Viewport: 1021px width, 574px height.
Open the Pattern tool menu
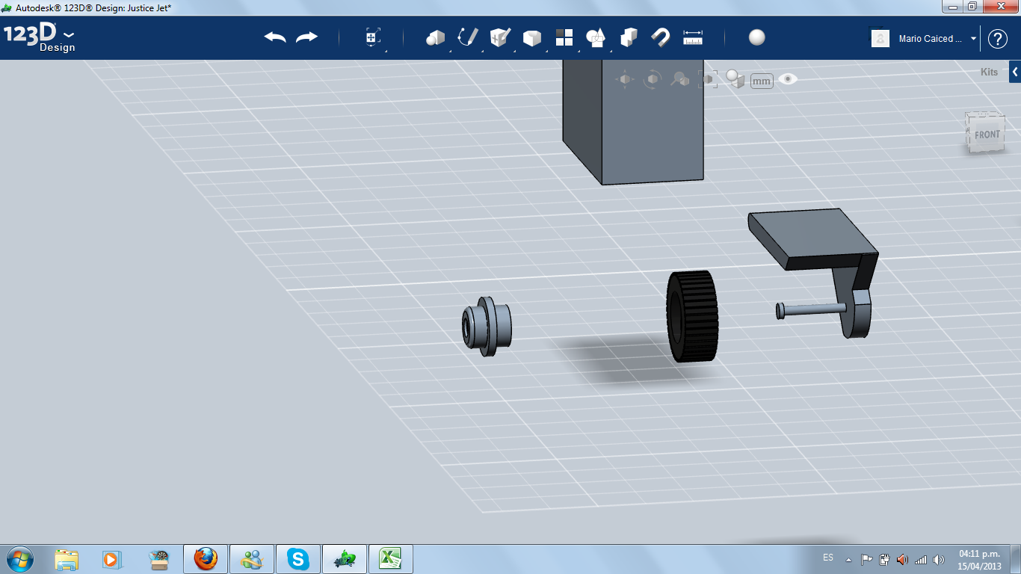coord(564,37)
